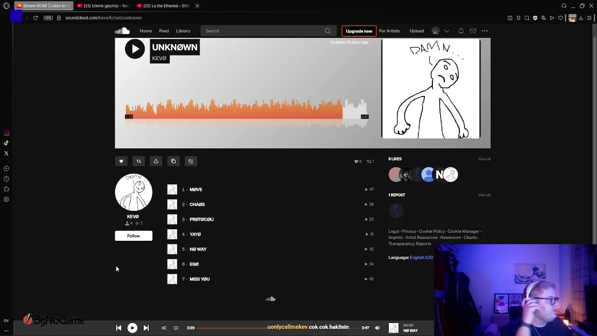The image size is (597, 336).
Task: Open TikTok in the browser sidebar
Action: click(7, 143)
